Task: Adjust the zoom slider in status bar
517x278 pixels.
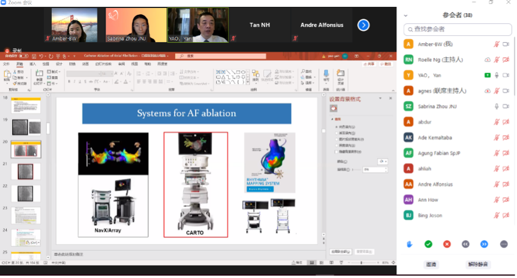Action: 361,263
